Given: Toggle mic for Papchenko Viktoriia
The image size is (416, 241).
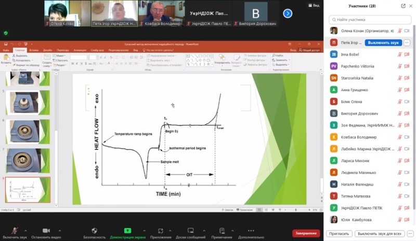Looking at the screenshot, I should point(399,66).
